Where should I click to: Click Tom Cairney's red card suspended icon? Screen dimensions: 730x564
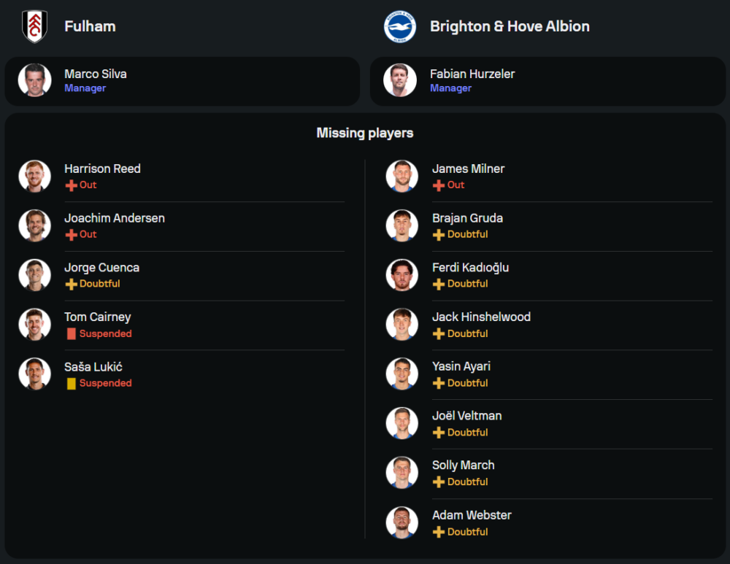click(71, 333)
